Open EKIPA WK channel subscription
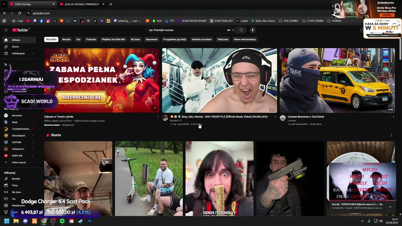Screen dimensions: 402x226 click(19, 156)
